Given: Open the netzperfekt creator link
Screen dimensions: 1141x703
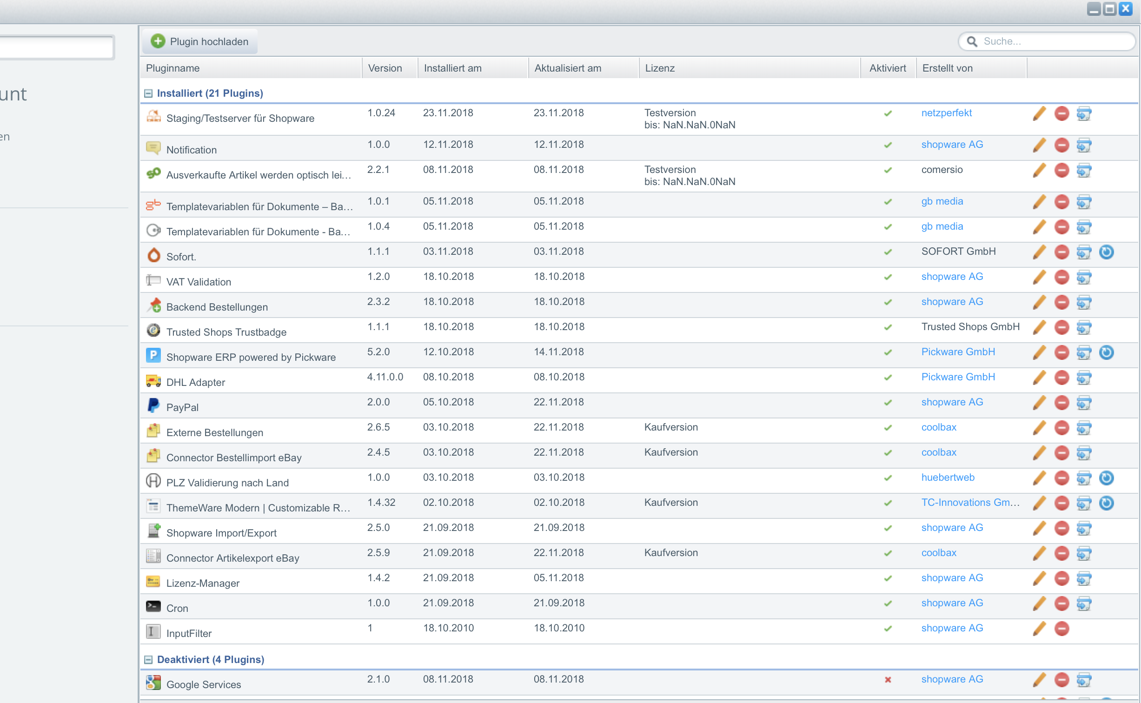Looking at the screenshot, I should (946, 113).
